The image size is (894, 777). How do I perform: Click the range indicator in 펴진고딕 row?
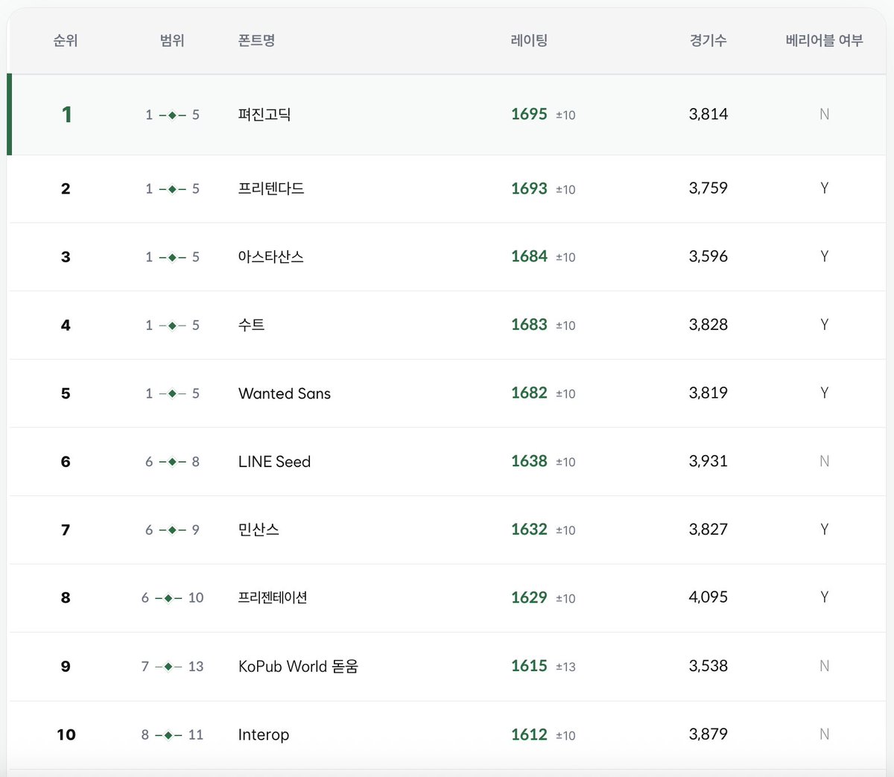pyautogui.click(x=172, y=115)
